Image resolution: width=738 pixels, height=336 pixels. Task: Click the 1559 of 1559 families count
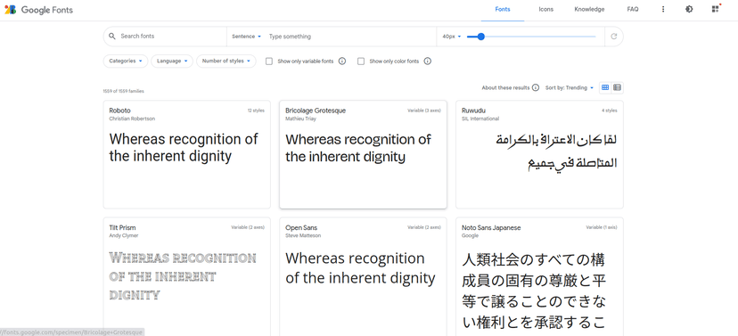click(123, 91)
